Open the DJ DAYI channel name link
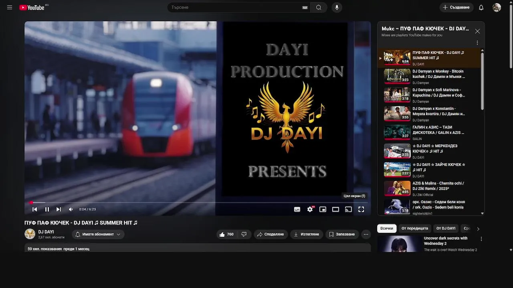Screen dimensions: 513x288 [46, 232]
